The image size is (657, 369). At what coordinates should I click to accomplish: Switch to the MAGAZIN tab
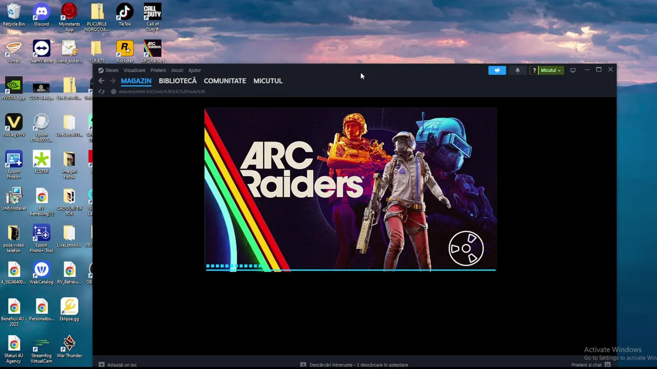pos(136,81)
